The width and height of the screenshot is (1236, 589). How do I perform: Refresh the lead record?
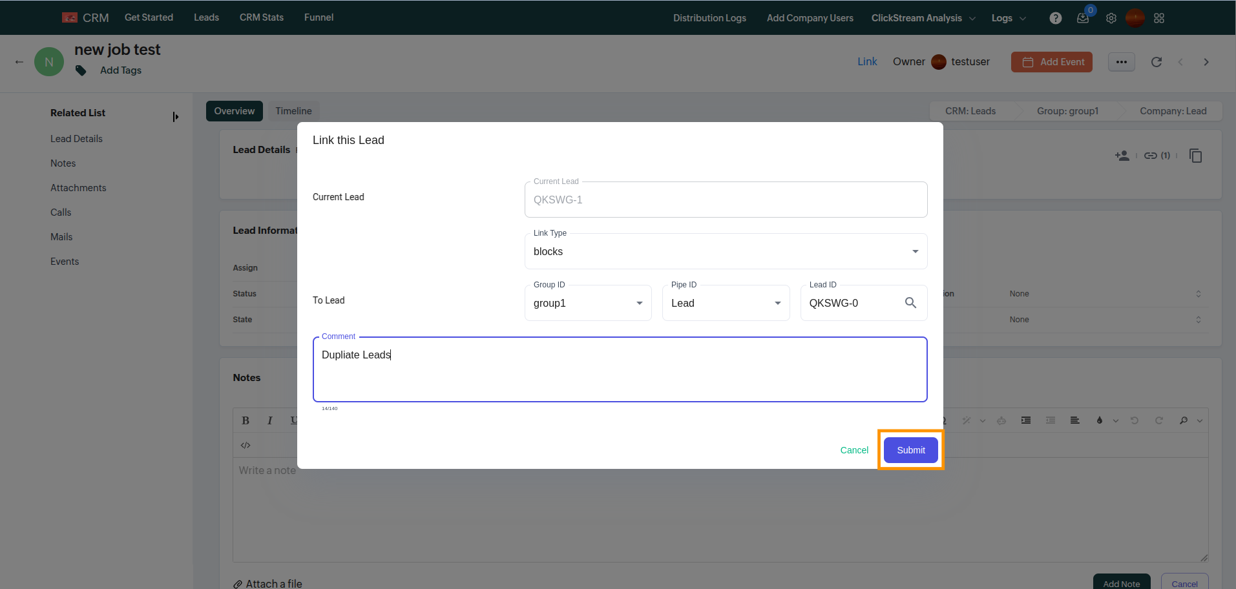(x=1157, y=62)
